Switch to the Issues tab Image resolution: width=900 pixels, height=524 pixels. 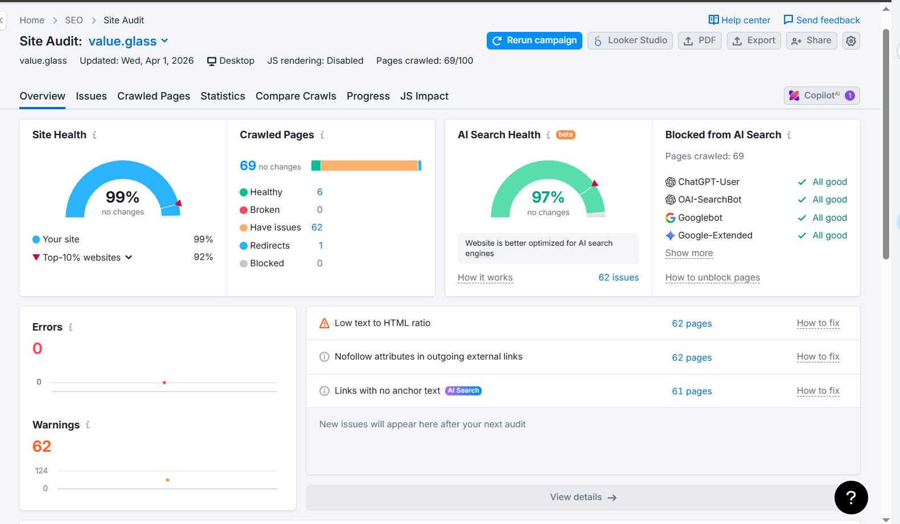[x=91, y=96]
